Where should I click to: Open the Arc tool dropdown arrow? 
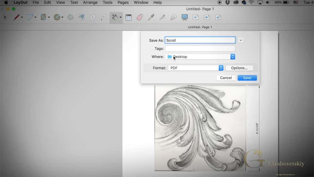35,18
